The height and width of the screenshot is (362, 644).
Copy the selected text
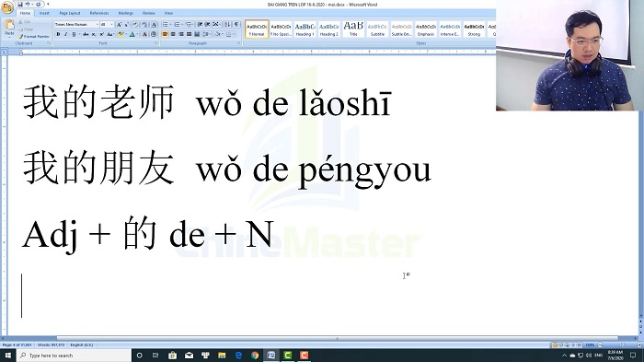point(26,29)
